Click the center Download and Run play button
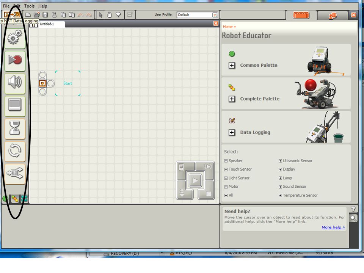This screenshot has height=273, width=364. click(195, 180)
